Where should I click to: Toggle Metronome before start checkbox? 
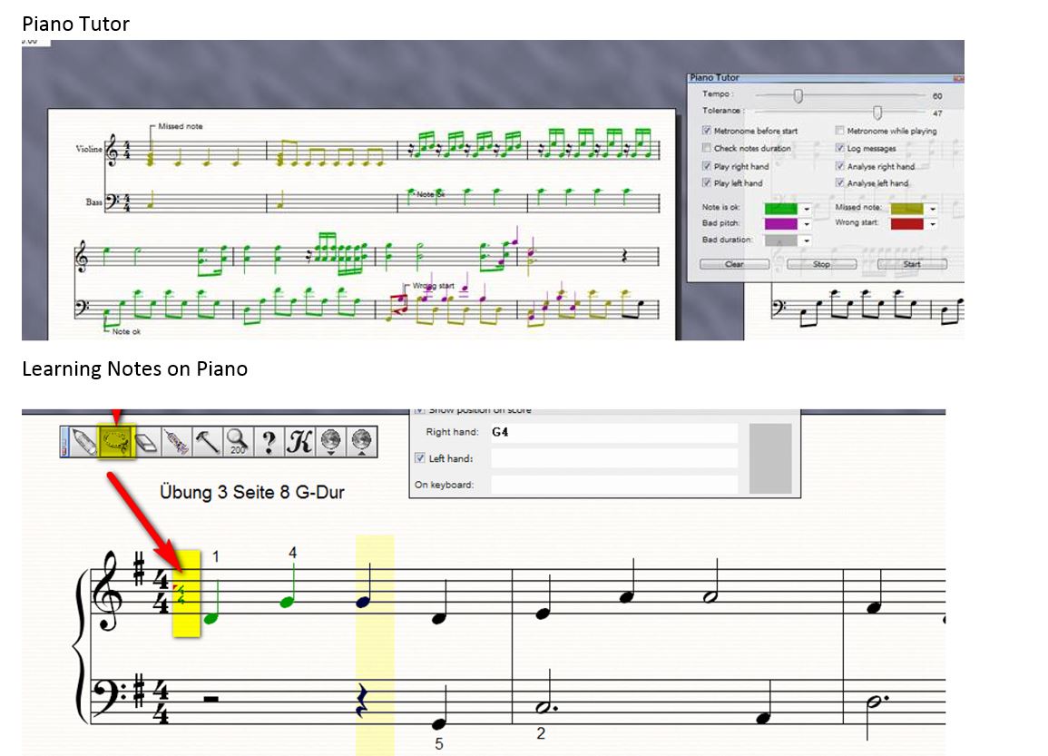click(x=707, y=131)
